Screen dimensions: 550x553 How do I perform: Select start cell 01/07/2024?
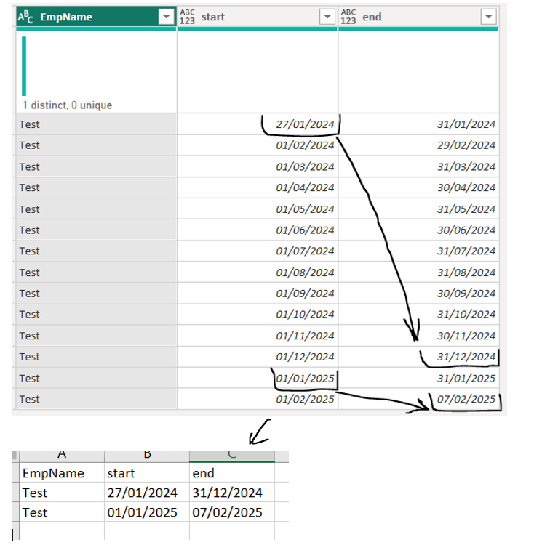pos(258,251)
